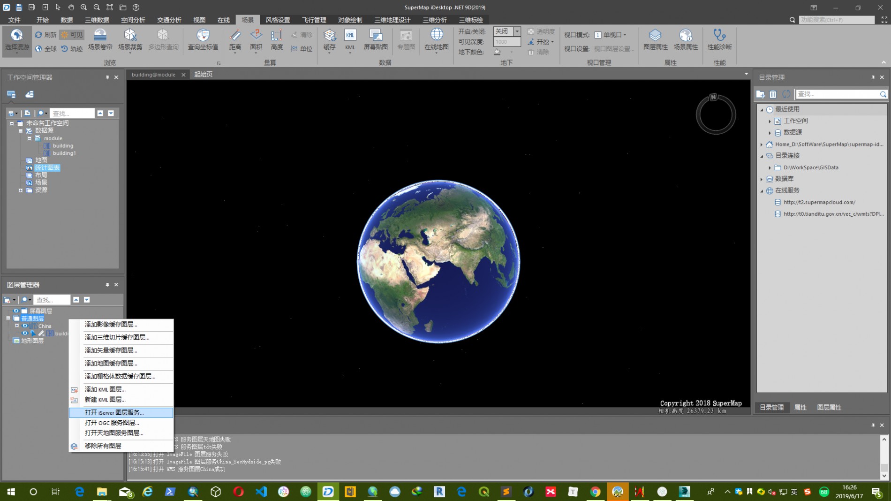Select the 场景 workspace node
Image resolution: width=891 pixels, height=501 pixels.
41,182
